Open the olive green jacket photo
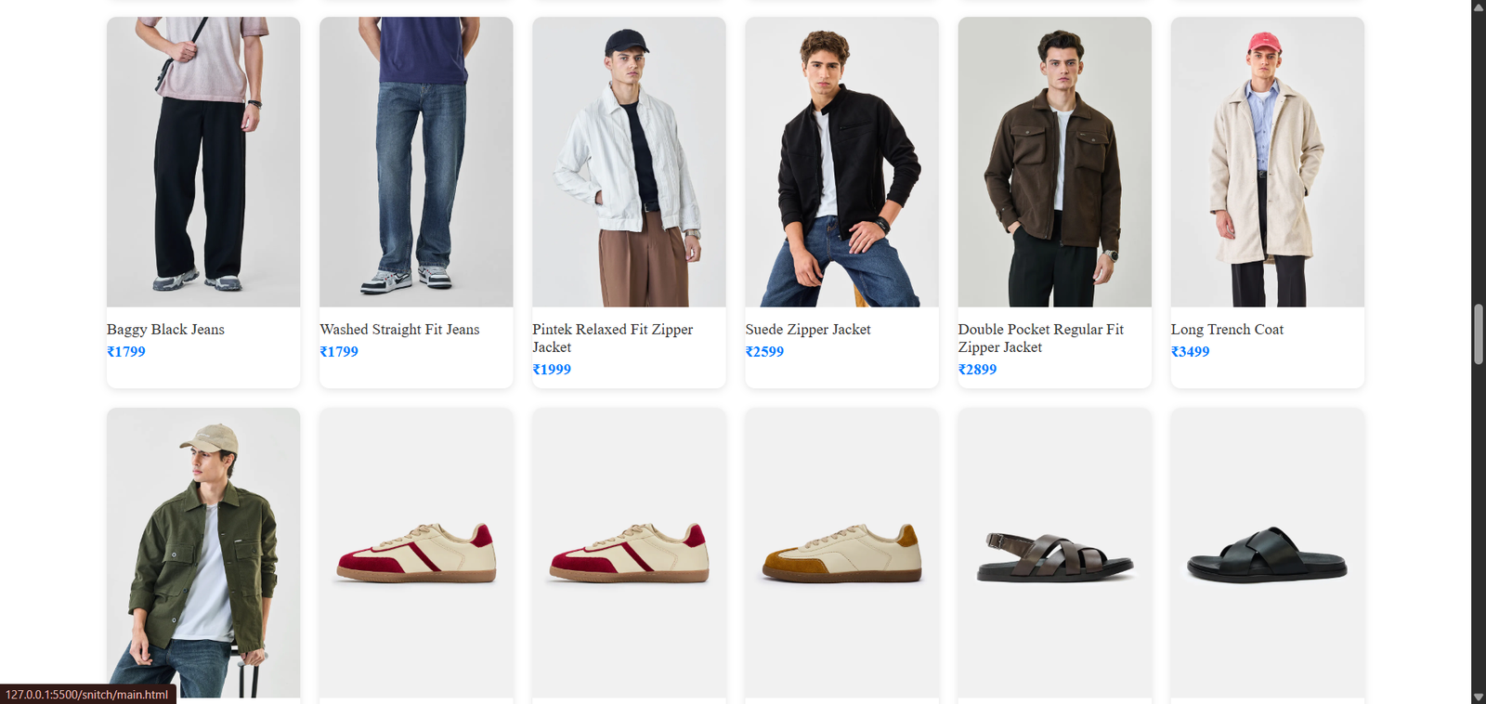The image size is (1486, 704). 202,552
